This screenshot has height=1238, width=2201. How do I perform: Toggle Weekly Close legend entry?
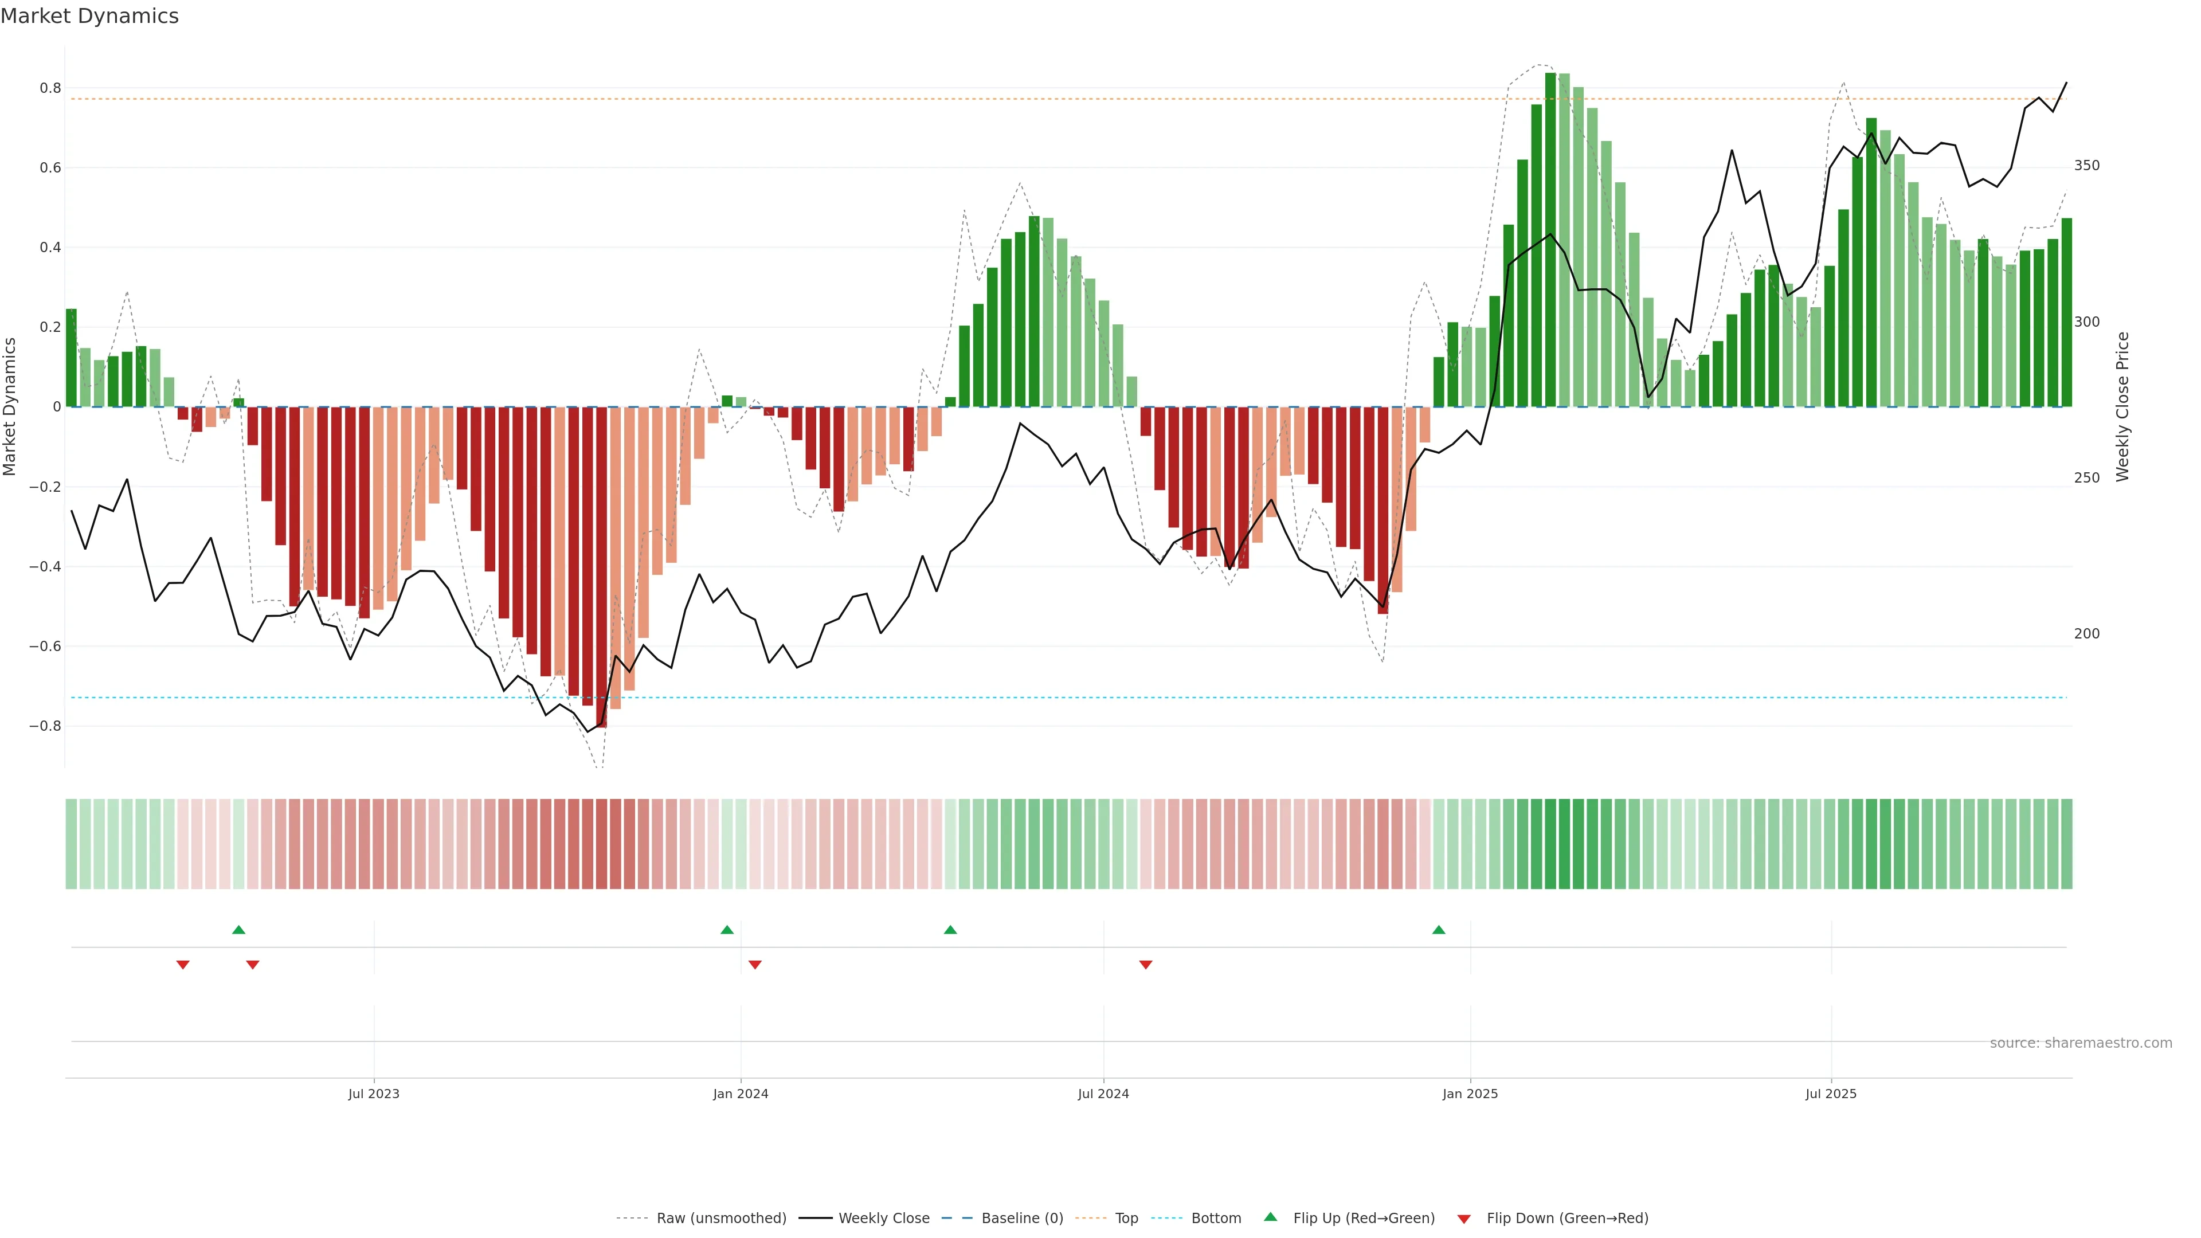tap(883, 1219)
